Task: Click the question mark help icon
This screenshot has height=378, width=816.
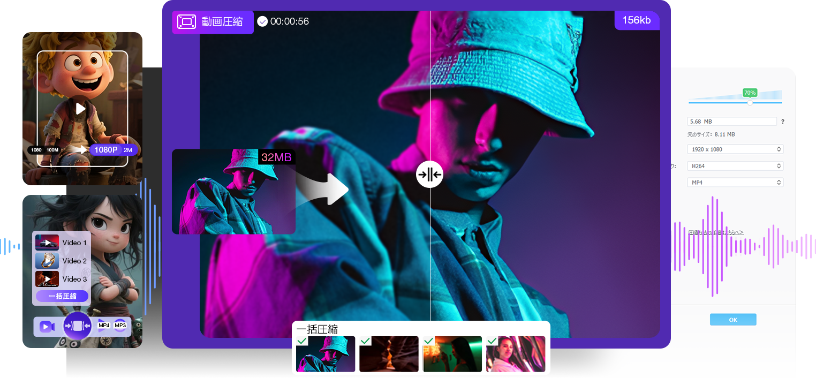Action: coord(783,122)
